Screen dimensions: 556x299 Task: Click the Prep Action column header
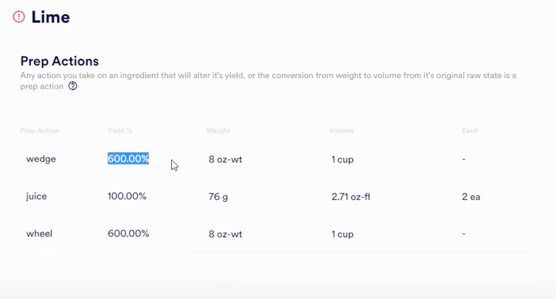point(39,131)
